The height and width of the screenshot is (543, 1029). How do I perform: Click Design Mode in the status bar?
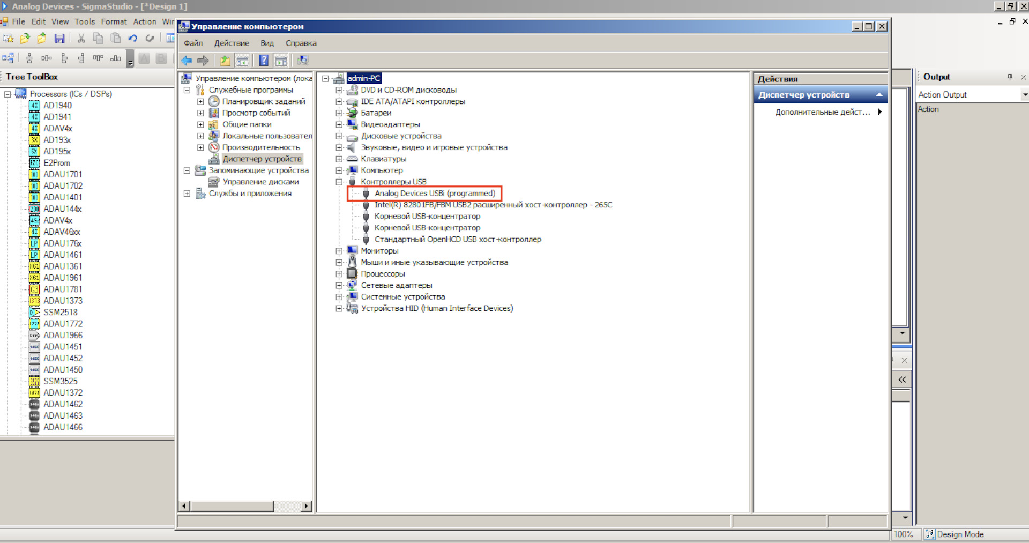(x=960, y=534)
